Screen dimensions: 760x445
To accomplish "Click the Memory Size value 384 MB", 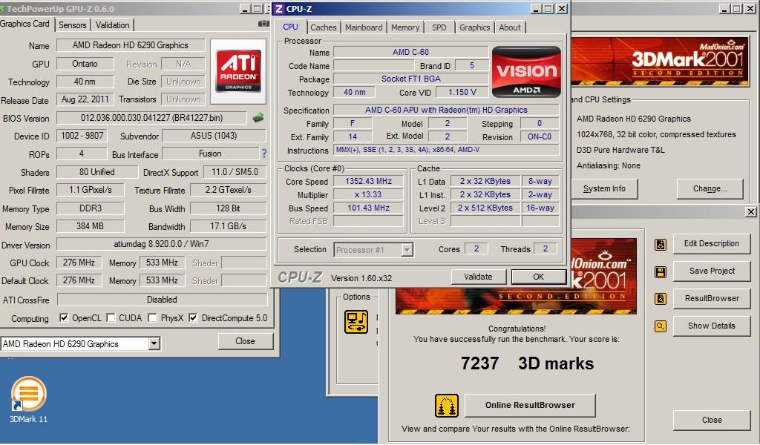I will click(90, 225).
